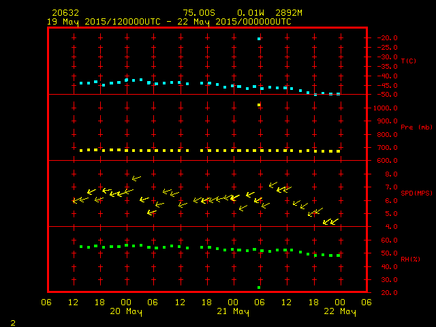
Task: Click the 1000.0 pressure tick label
Action: point(385,108)
